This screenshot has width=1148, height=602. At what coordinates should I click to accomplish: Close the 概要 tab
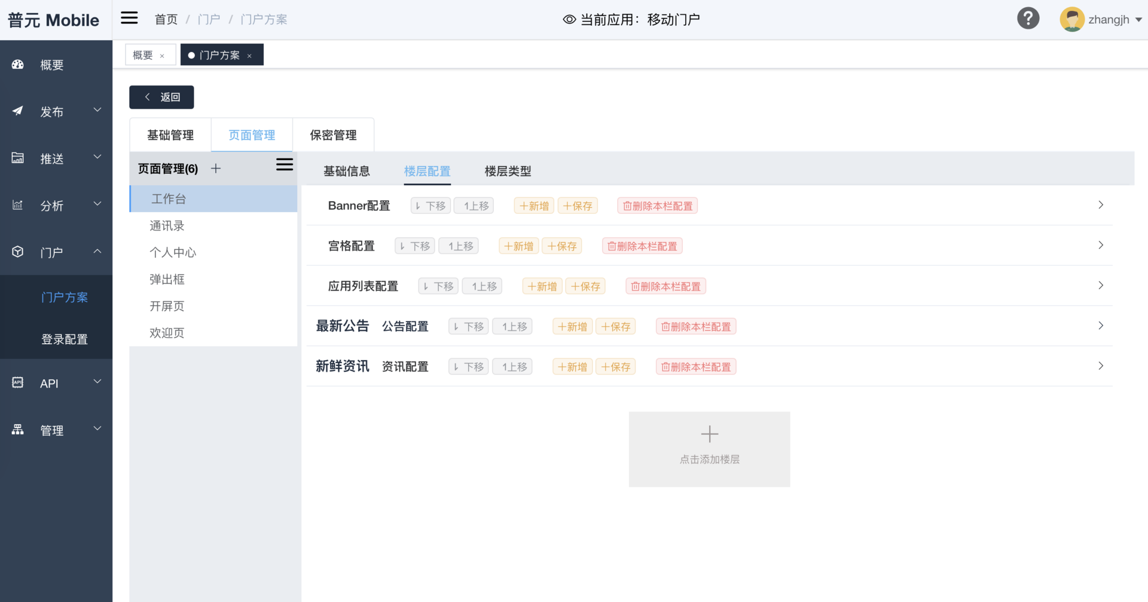point(162,56)
